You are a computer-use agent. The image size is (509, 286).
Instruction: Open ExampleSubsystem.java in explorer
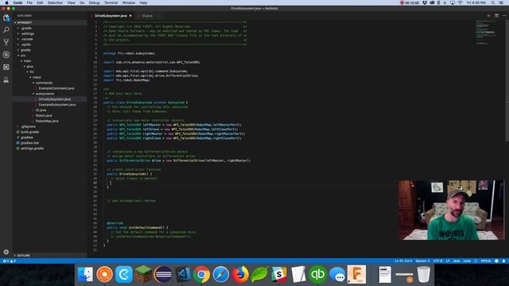click(x=56, y=105)
